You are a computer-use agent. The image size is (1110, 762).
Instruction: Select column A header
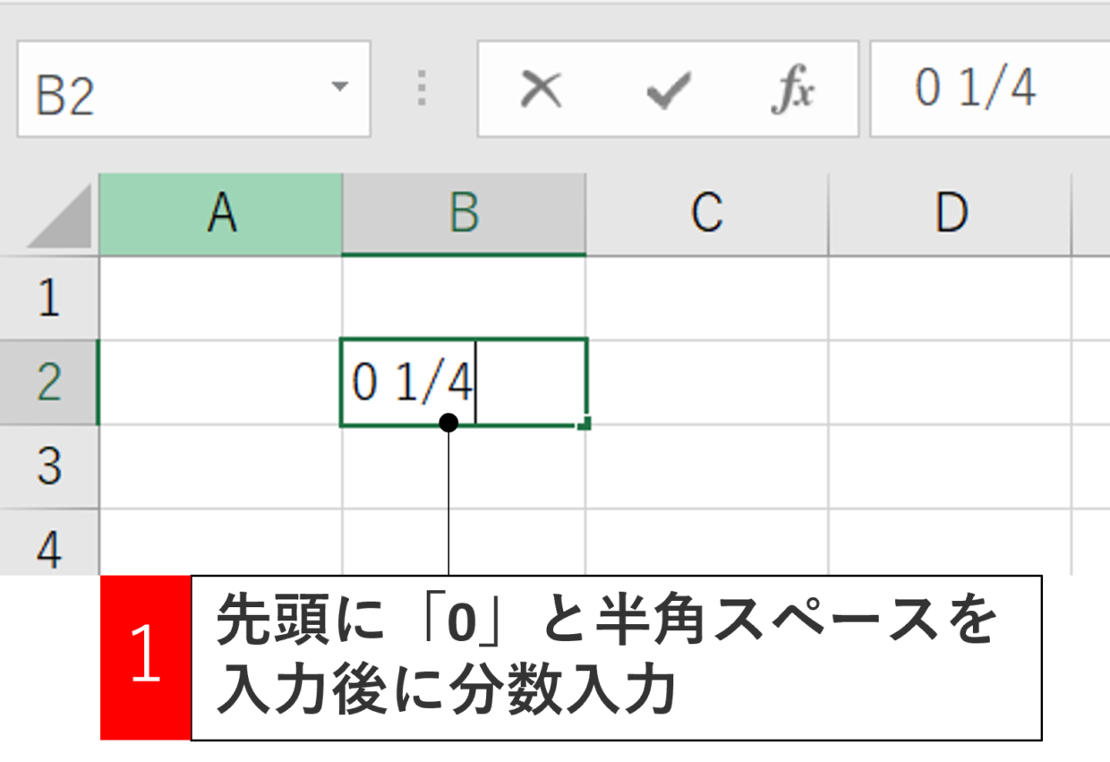[x=221, y=214]
